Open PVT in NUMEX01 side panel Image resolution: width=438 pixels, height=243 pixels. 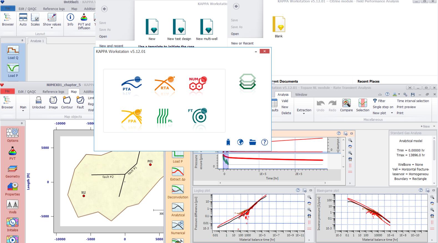(12, 153)
